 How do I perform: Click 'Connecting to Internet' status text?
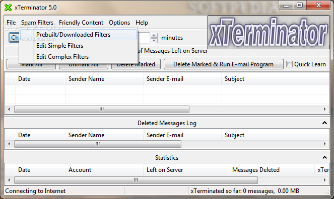pyautogui.click(x=35, y=191)
